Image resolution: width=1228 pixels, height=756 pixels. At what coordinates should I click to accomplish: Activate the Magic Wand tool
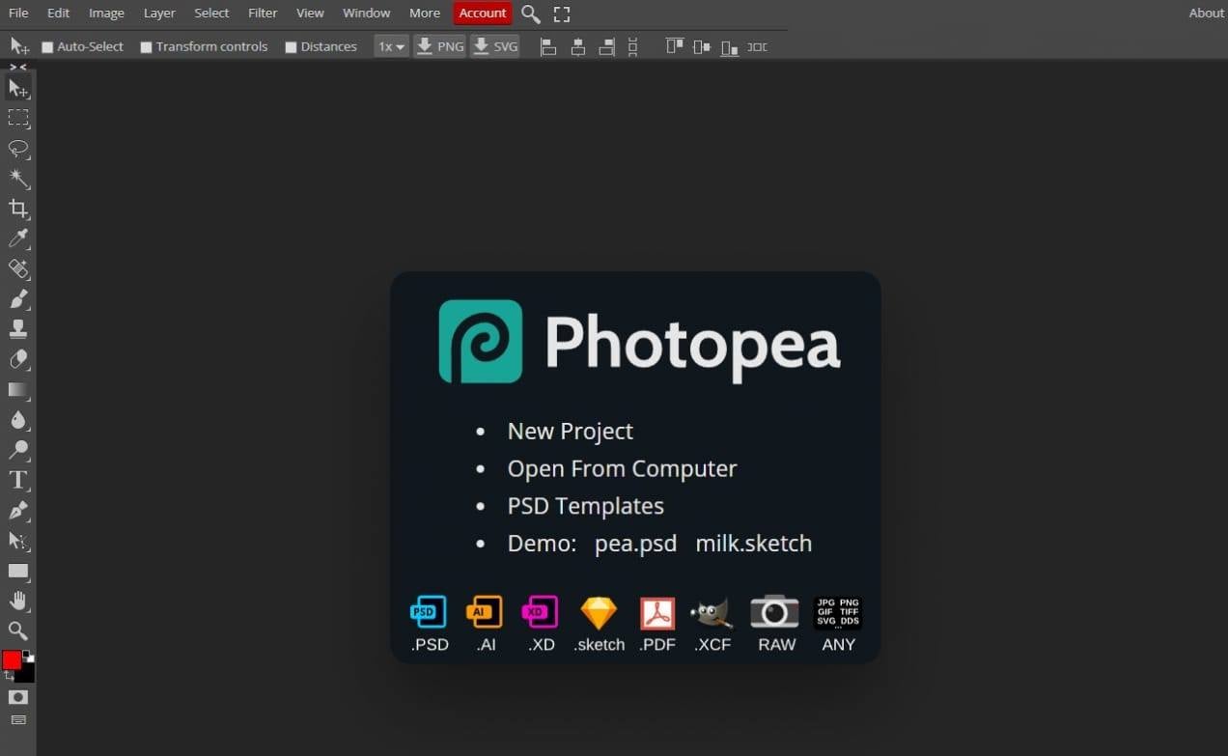(18, 179)
